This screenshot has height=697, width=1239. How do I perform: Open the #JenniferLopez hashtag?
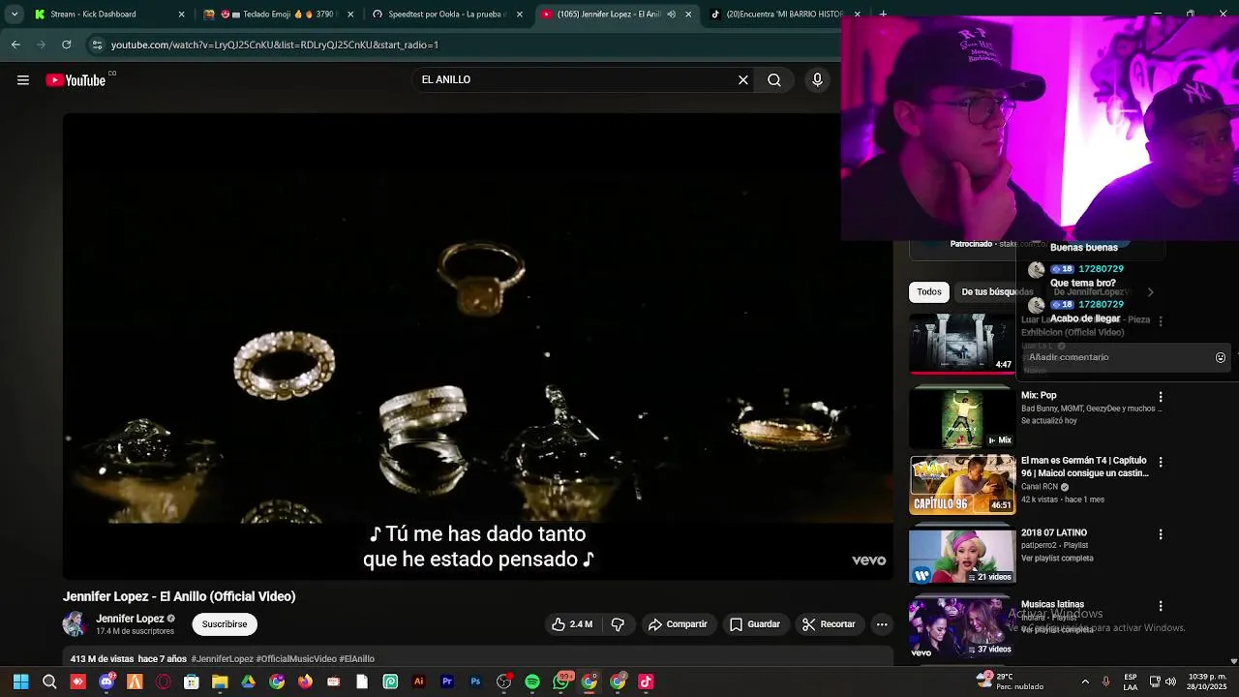pyautogui.click(x=222, y=659)
